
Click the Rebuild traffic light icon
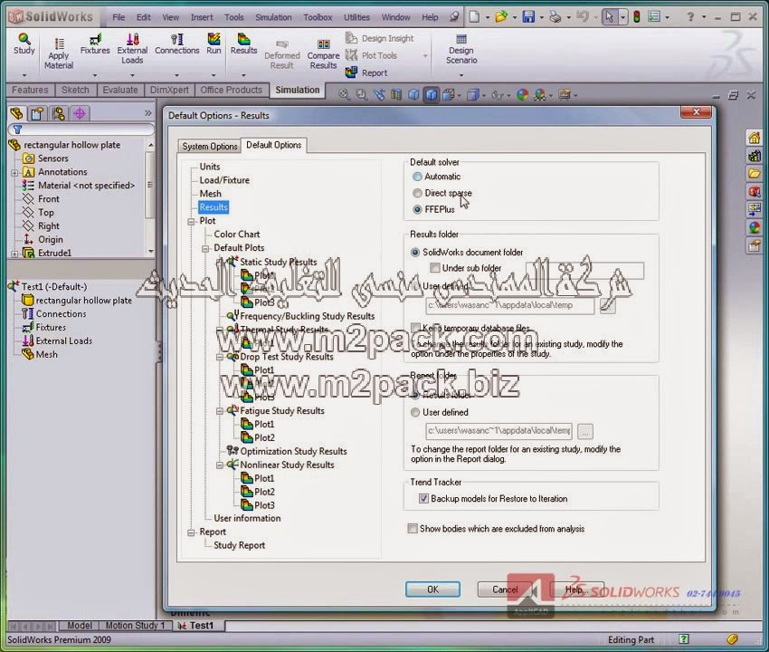(637, 16)
